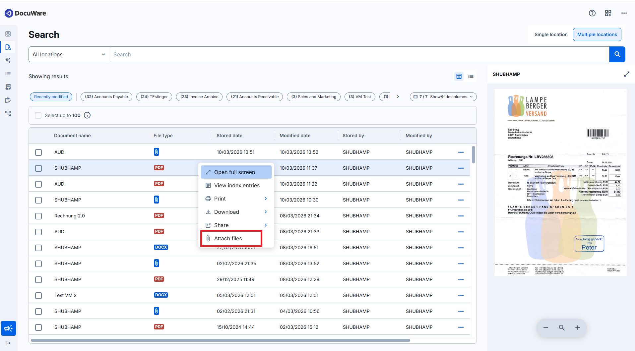The image size is (635, 351).
Task: Select the Single location tab
Action: coord(551,34)
